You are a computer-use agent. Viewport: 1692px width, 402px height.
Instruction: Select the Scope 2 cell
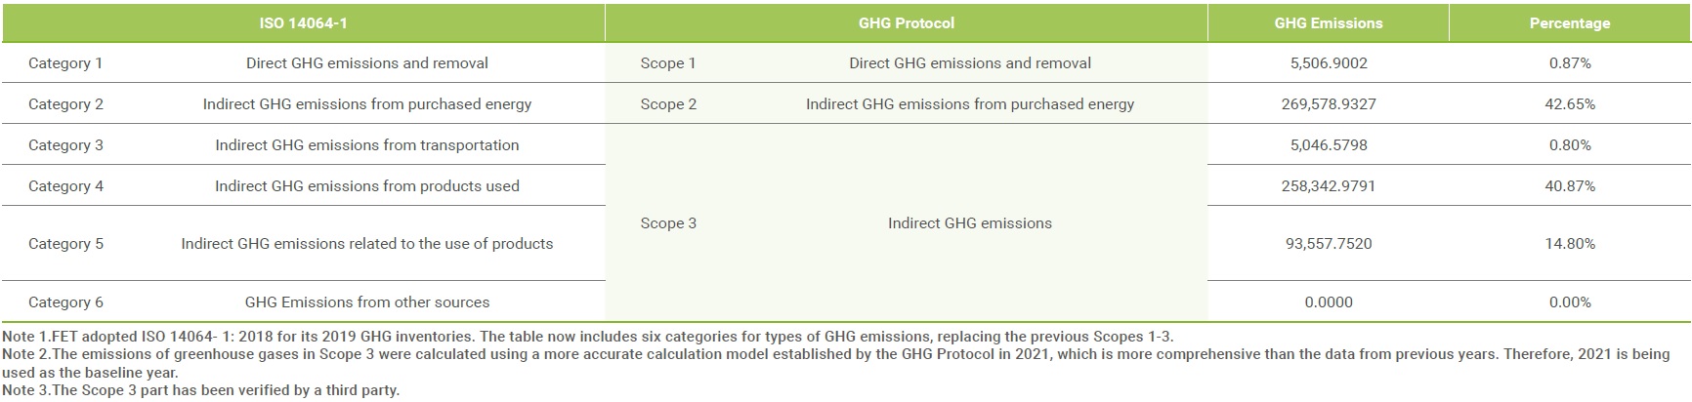tap(668, 104)
